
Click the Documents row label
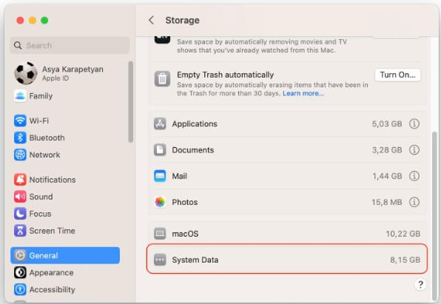(193, 150)
